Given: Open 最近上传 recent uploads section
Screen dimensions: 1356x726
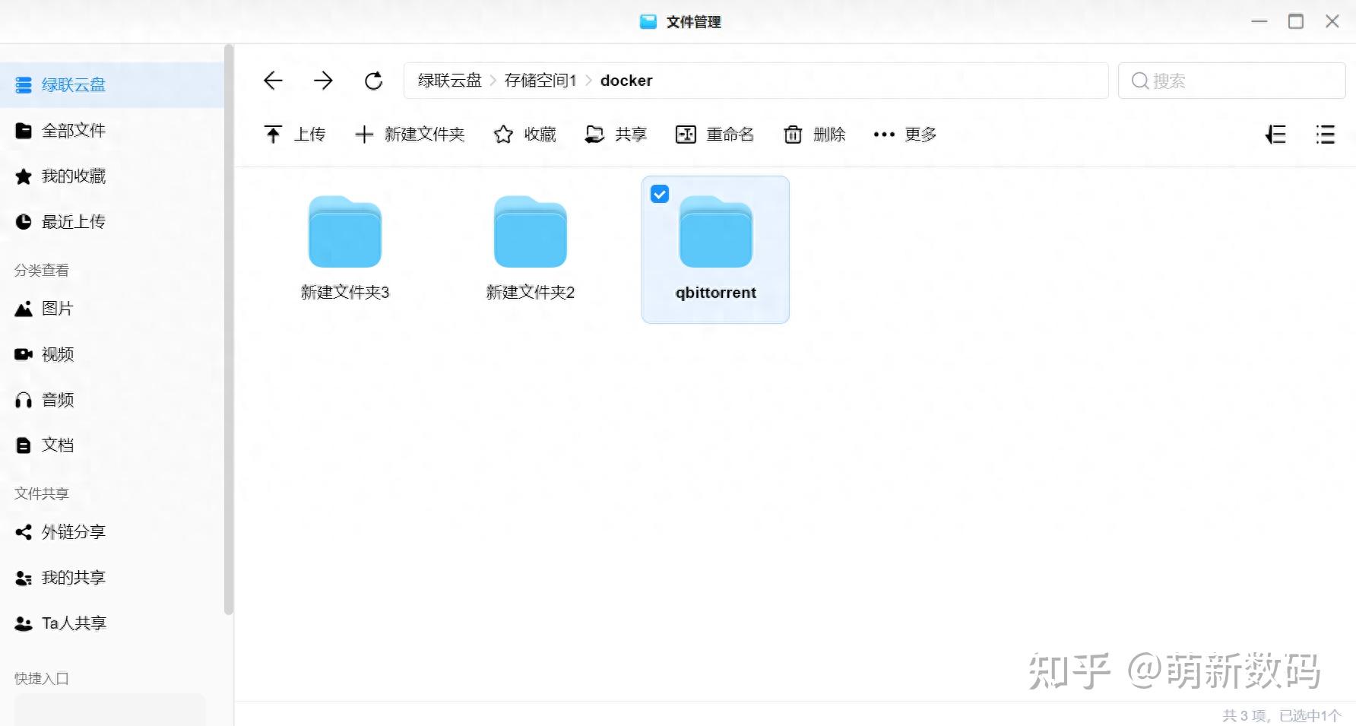Looking at the screenshot, I should pyautogui.click(x=74, y=221).
